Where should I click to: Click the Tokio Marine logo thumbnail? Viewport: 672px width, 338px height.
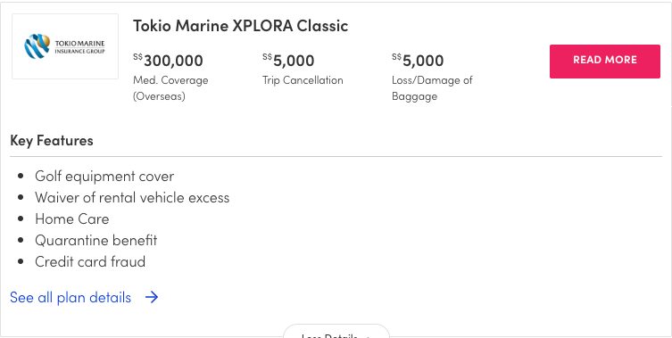coord(65,46)
